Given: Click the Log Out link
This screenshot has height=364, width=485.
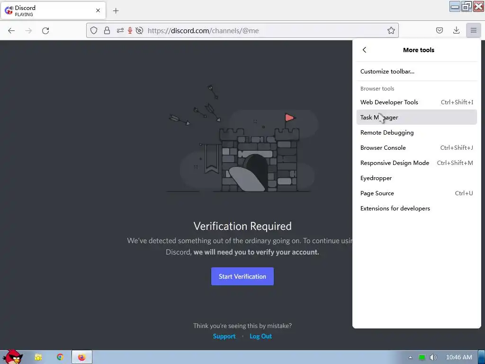Looking at the screenshot, I should [x=261, y=336].
